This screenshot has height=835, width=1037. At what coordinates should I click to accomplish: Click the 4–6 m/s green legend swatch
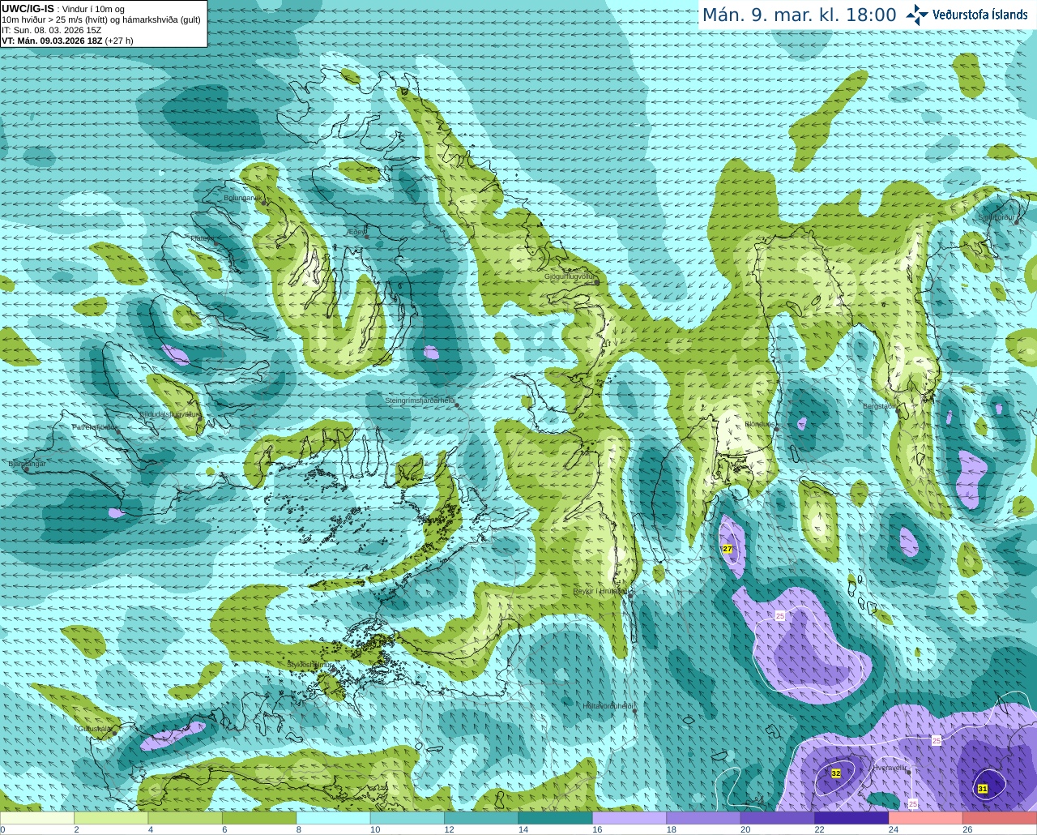click(x=186, y=818)
